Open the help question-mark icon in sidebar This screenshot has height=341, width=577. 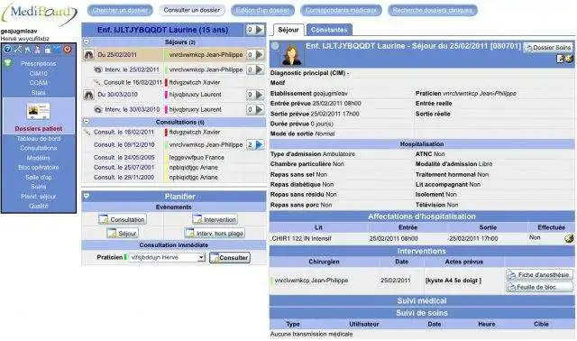7,50
